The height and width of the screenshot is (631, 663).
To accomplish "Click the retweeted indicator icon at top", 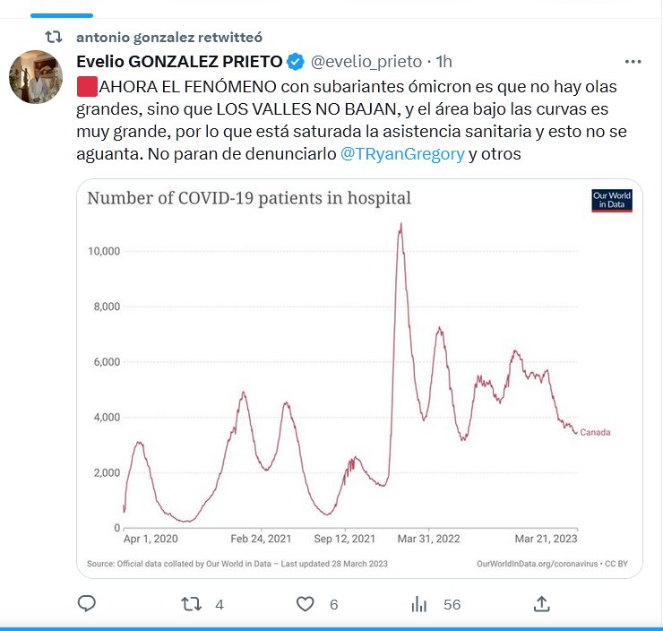I will [x=55, y=37].
